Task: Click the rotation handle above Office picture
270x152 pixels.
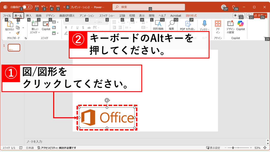Action: click(107, 100)
